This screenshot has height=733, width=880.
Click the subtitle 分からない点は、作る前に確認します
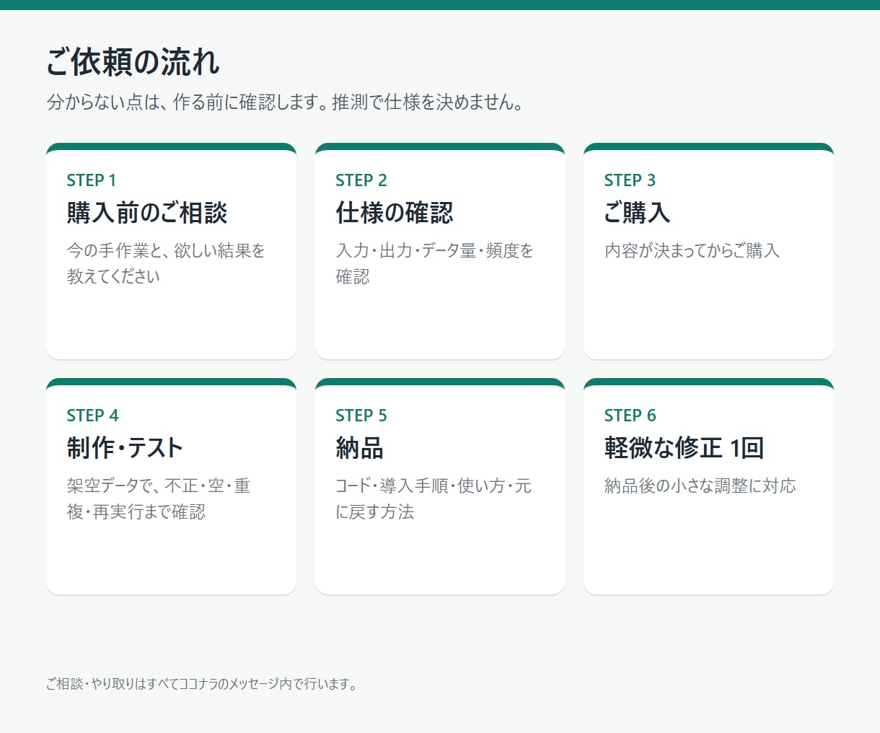coord(188,102)
